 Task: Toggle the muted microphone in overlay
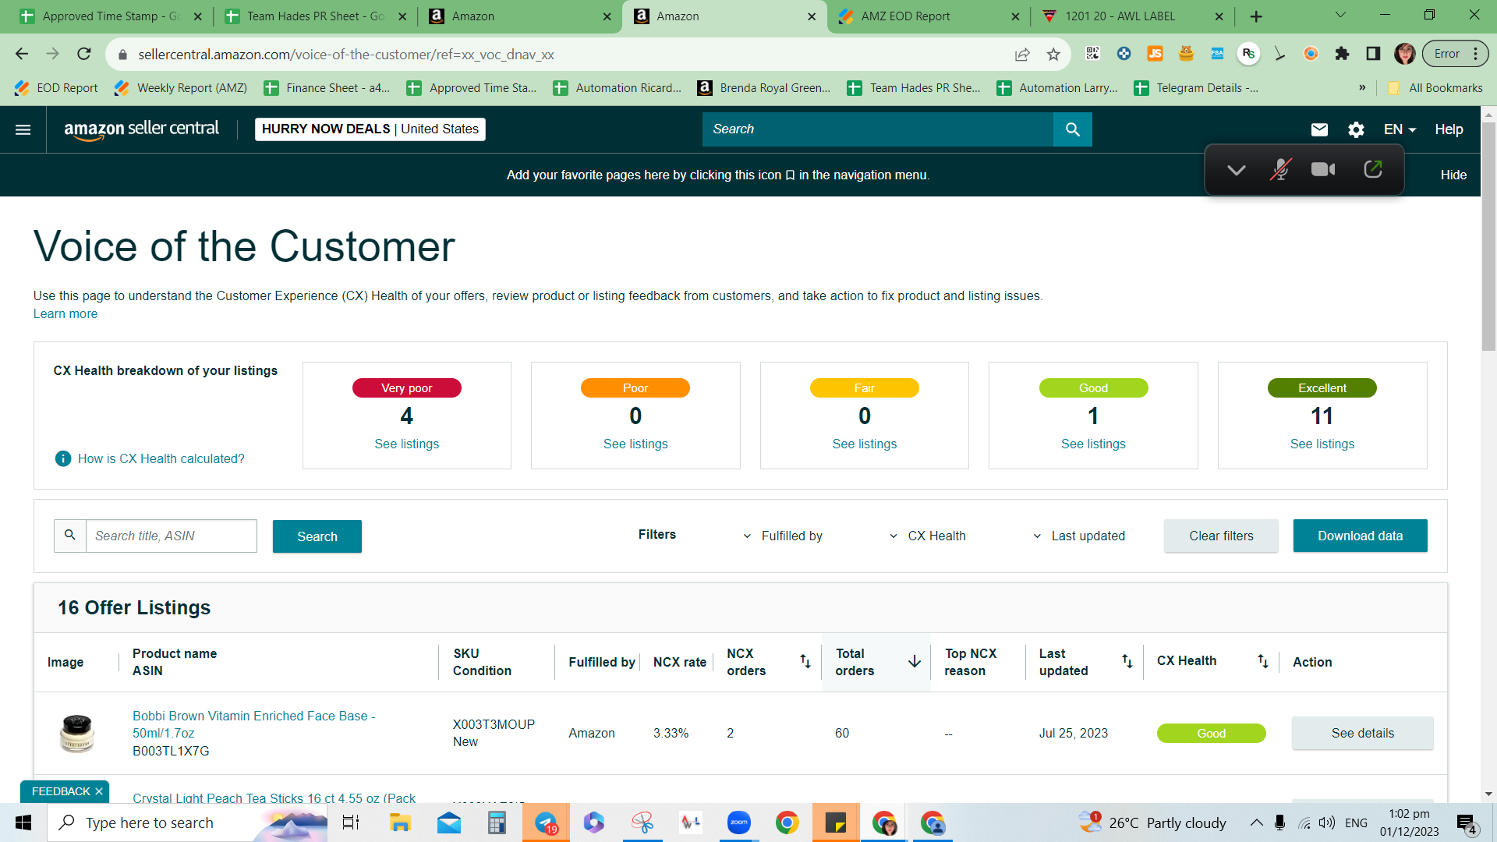[1280, 169]
